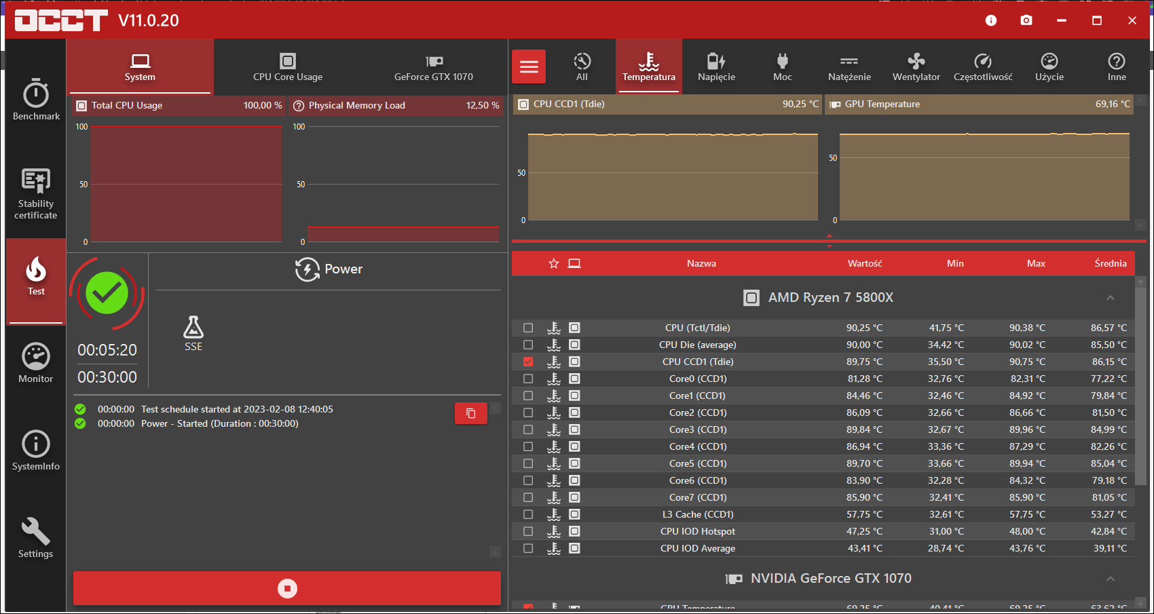
Task: Sort by Min column header
Action: point(955,263)
